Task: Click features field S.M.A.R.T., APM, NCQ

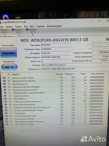Action: coord(75,69)
